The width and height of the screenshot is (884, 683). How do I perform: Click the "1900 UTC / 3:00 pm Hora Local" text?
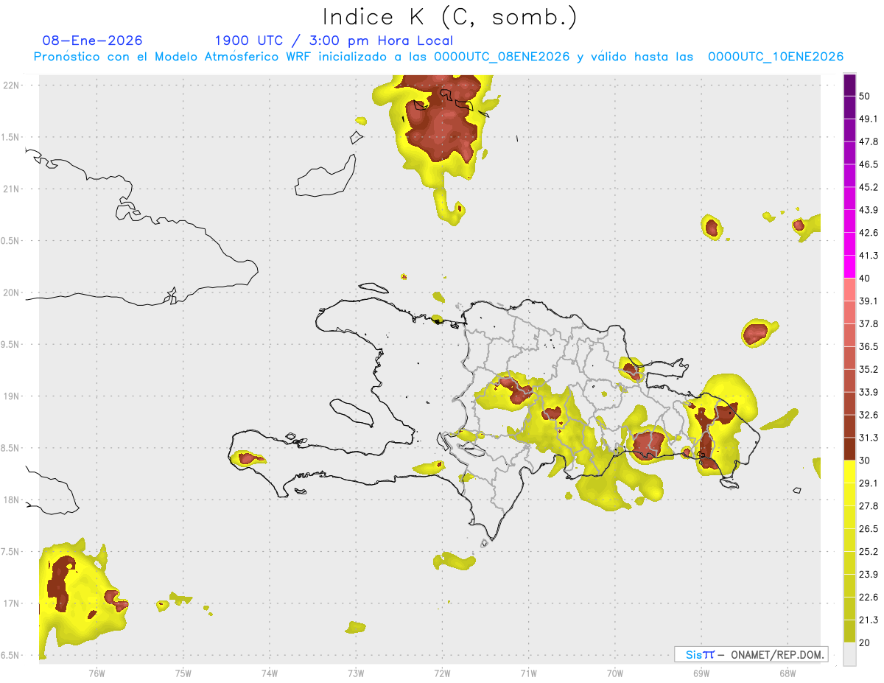pyautogui.click(x=334, y=41)
